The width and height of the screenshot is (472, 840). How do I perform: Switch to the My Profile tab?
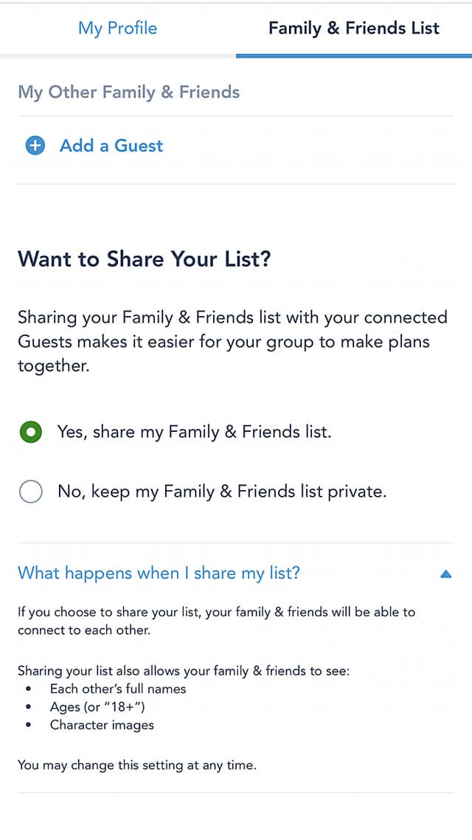point(118,28)
